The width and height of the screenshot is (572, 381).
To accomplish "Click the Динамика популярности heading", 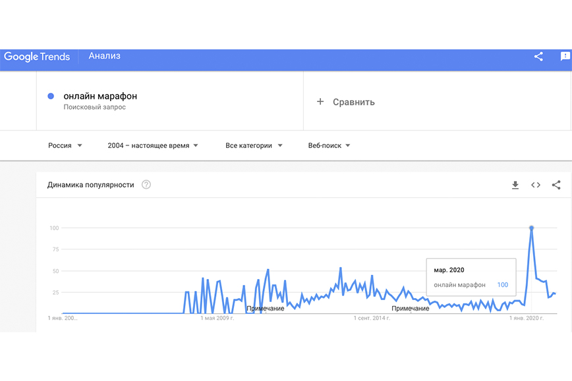I will (90, 185).
